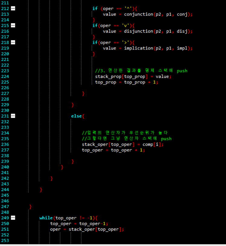Click the closing brace on line 244
This screenshot has width=226, height=246.
41,190
